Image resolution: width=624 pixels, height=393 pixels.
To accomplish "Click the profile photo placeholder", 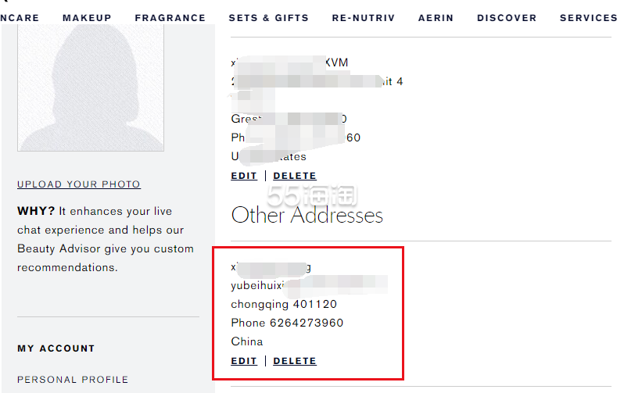I will coord(91,88).
